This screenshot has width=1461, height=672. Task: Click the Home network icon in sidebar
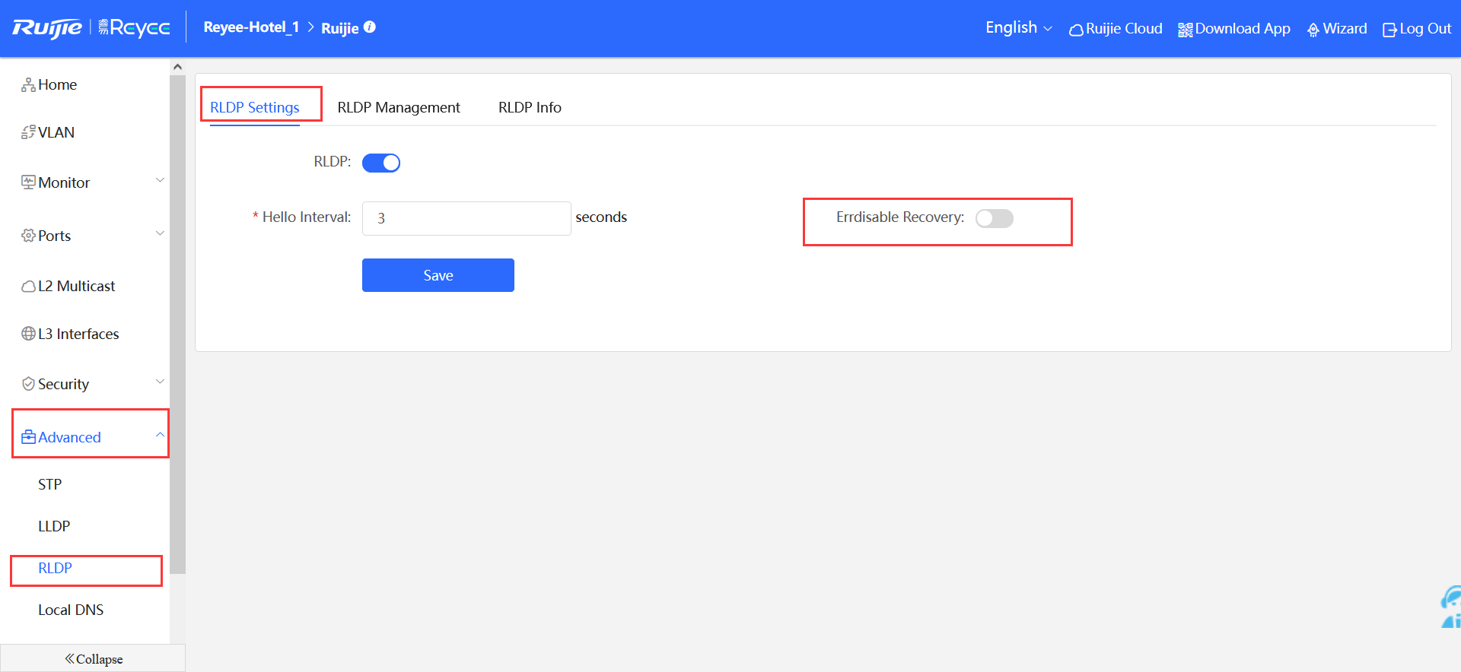(x=28, y=85)
